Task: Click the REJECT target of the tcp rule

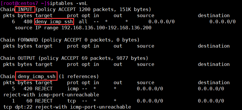Action: [x=44, y=101]
